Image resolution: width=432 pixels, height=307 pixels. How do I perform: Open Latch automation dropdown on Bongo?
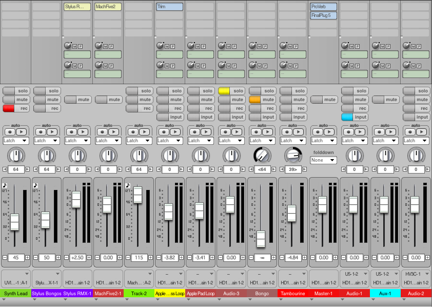point(262,141)
